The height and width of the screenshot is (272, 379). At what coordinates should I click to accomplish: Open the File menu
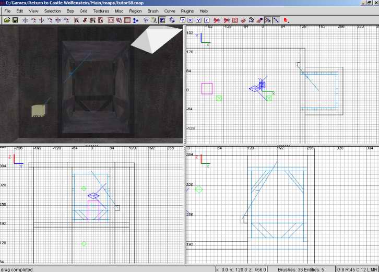7,11
